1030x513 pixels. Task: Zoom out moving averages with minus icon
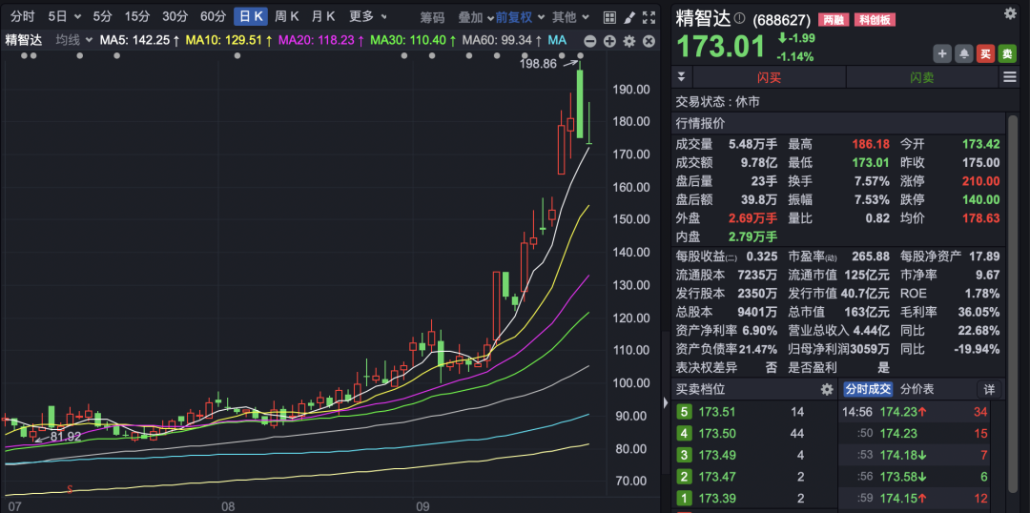pyautogui.click(x=590, y=41)
